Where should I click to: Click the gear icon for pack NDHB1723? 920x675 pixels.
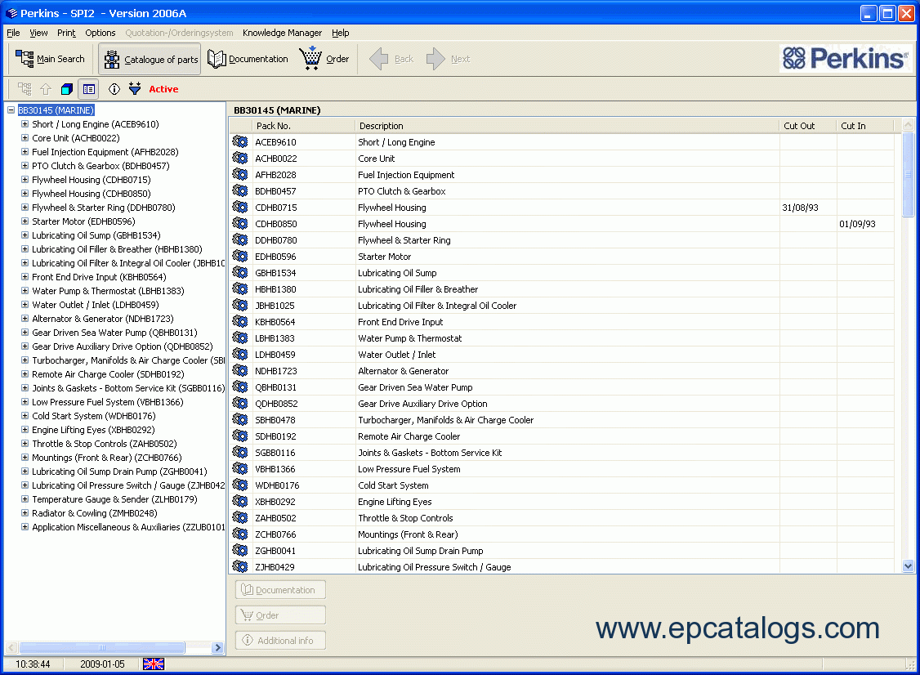(240, 370)
